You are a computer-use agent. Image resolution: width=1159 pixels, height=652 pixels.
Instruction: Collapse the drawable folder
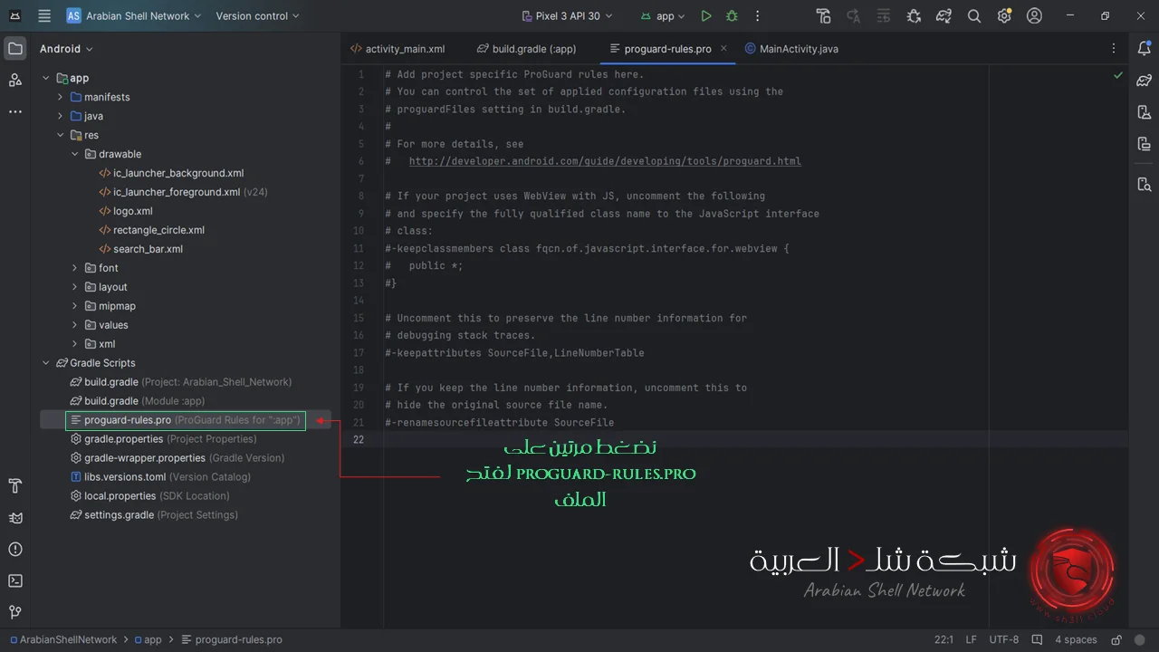pyautogui.click(x=75, y=154)
